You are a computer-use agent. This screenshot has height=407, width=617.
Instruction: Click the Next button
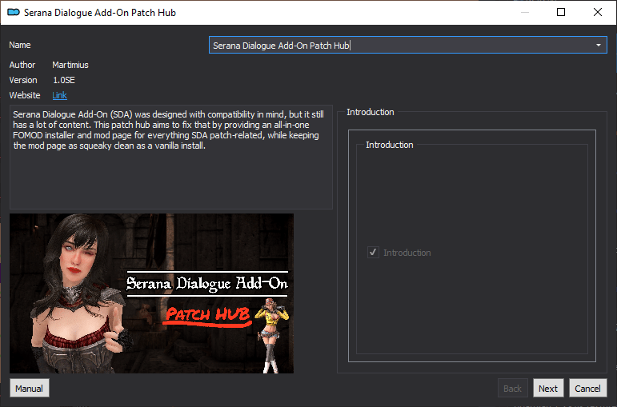548,389
